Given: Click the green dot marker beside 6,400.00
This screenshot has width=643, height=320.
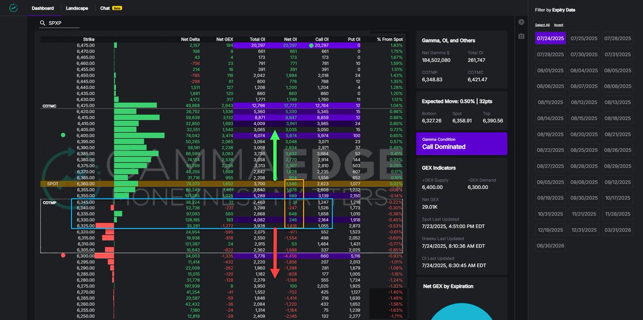Looking at the screenshot, I should 63,135.
